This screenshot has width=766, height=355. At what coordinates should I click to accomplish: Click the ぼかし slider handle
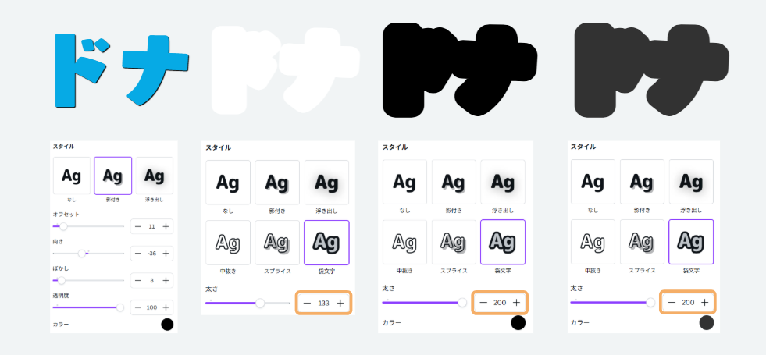[x=62, y=280]
